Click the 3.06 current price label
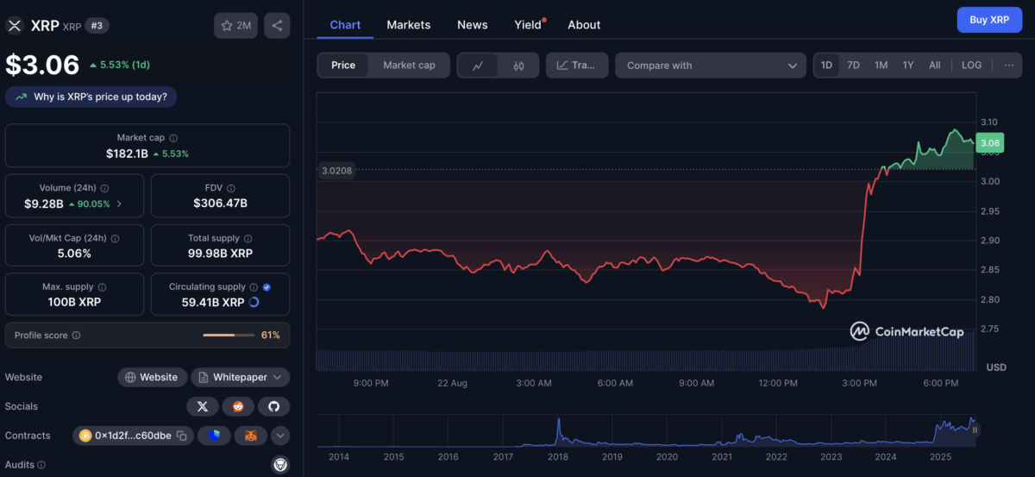 [x=990, y=143]
